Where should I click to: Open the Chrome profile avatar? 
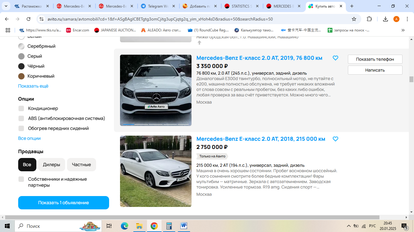pos(396,19)
